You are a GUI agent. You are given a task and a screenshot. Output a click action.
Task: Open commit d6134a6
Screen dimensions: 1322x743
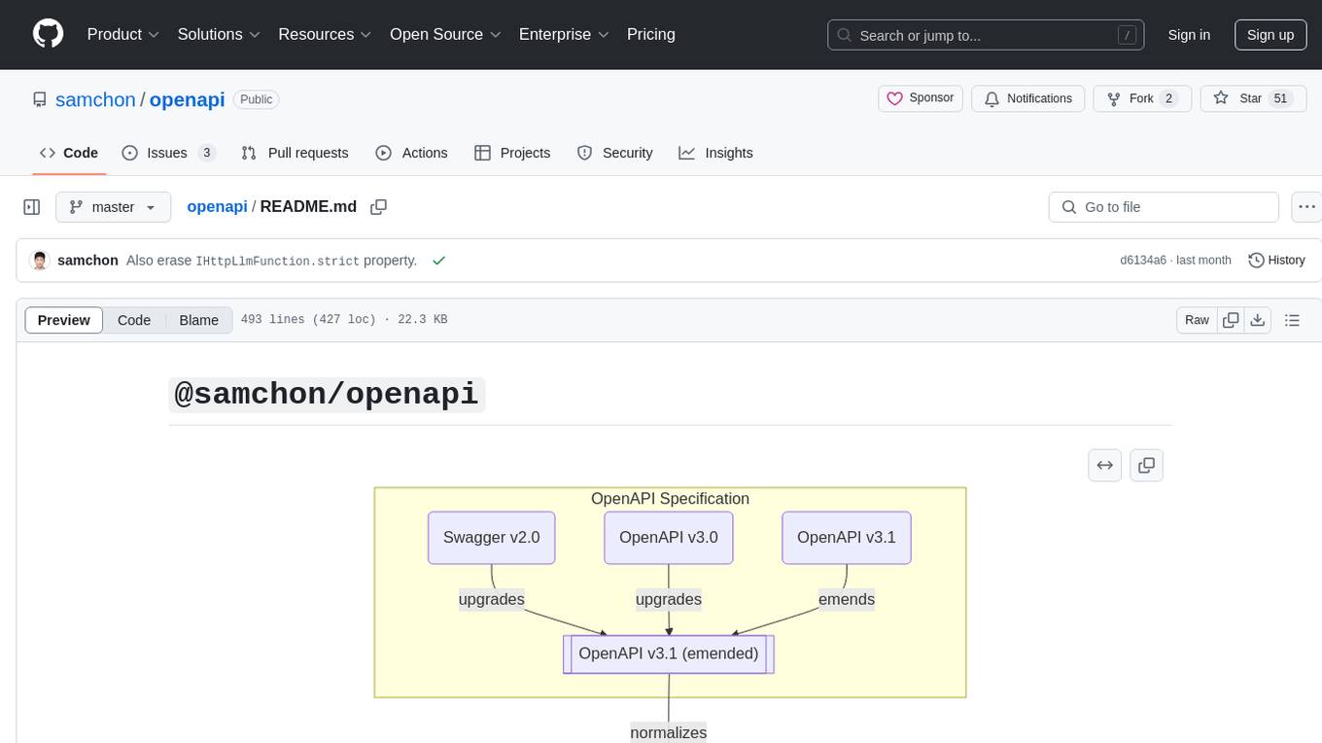pos(1143,261)
